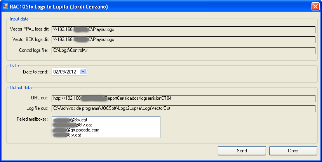Click the Vector PPAL logs dir field
Screen dimensions: 322x162
[183, 29]
